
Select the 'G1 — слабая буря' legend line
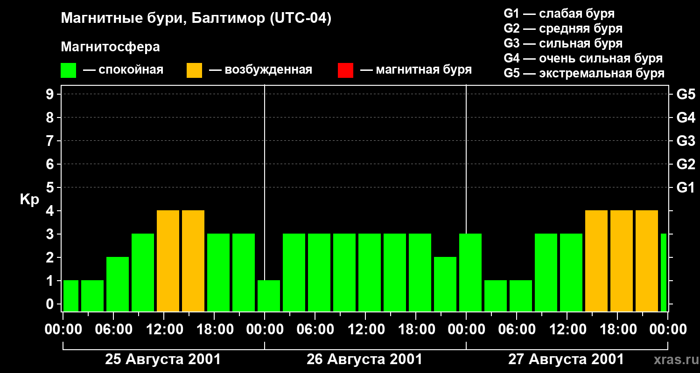click(559, 14)
